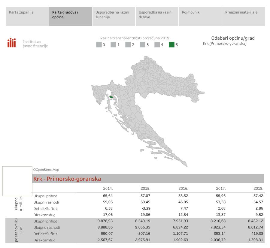The image size is (270, 248).
Task: Select transparency level 1 legend swatch
Action: coord(113,45)
